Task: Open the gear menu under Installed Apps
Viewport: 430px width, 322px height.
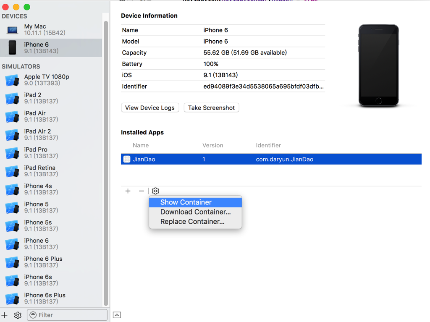Action: tap(155, 191)
